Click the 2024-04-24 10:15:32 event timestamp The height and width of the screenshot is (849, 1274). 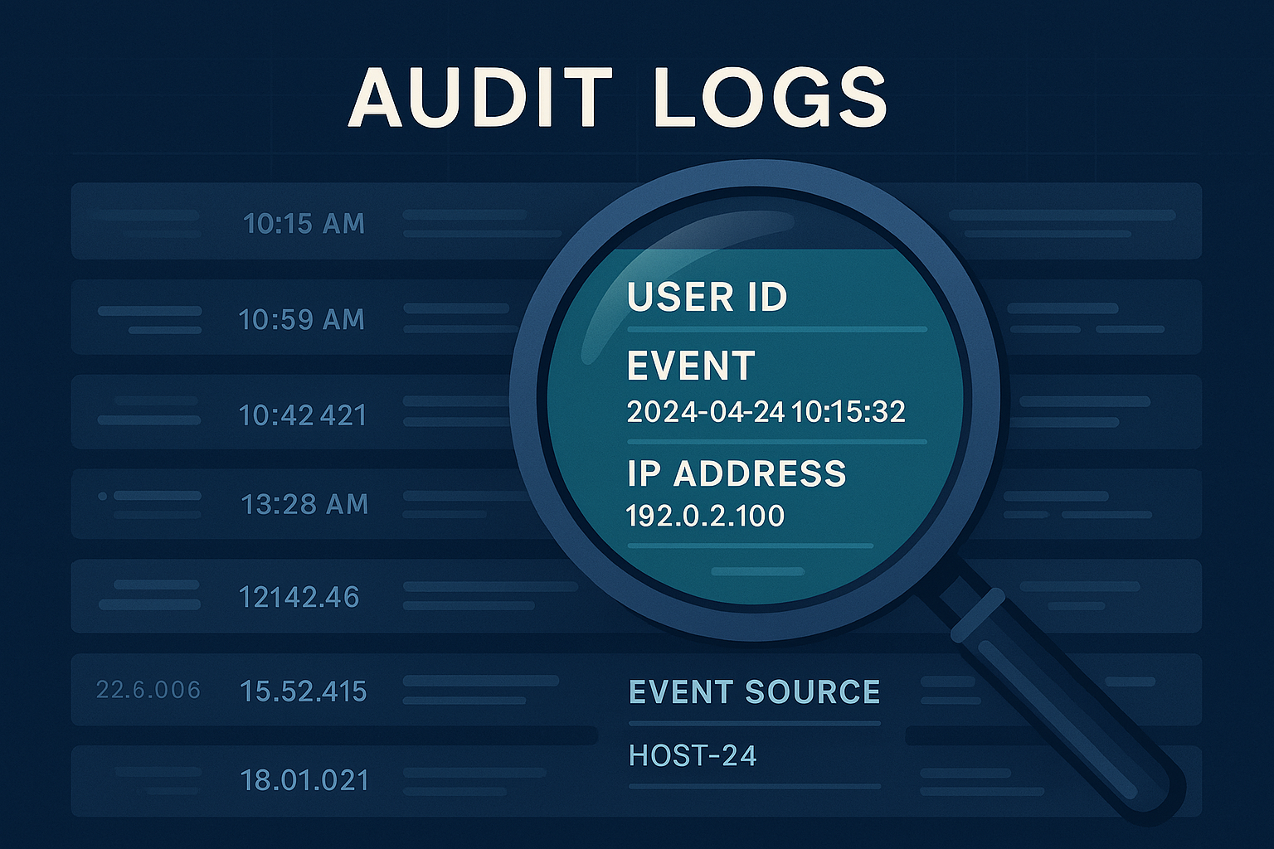[x=766, y=412]
